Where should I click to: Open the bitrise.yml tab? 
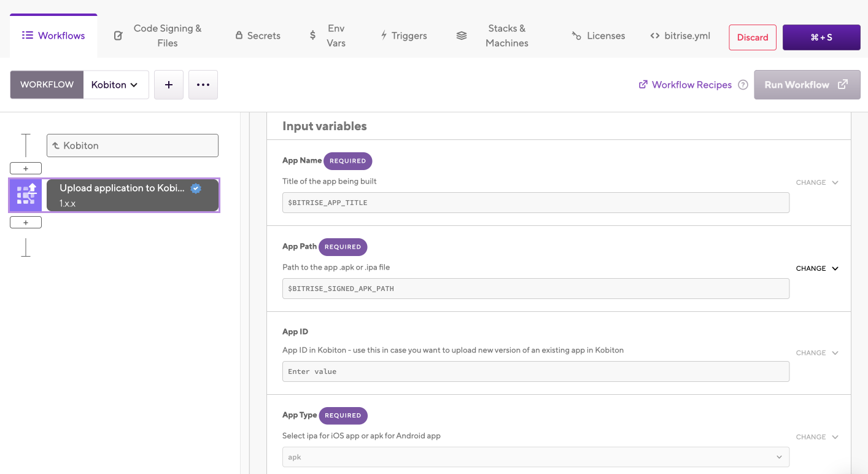[680, 36]
